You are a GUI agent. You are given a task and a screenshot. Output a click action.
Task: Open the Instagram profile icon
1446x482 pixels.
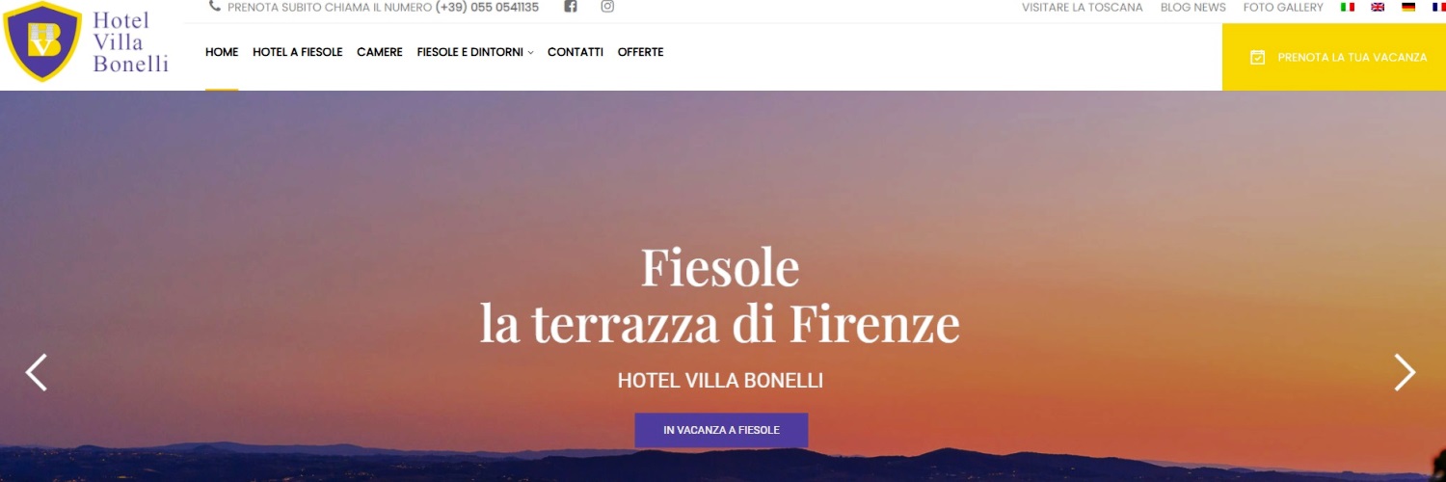[x=607, y=7]
